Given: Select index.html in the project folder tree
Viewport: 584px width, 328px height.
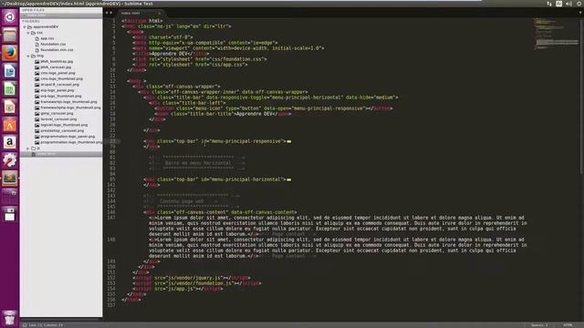Looking at the screenshot, I should tap(61, 154).
